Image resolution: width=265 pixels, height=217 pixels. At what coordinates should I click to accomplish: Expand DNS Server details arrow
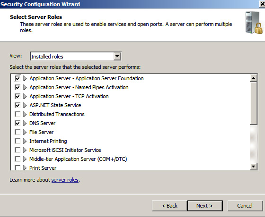tap(25, 123)
